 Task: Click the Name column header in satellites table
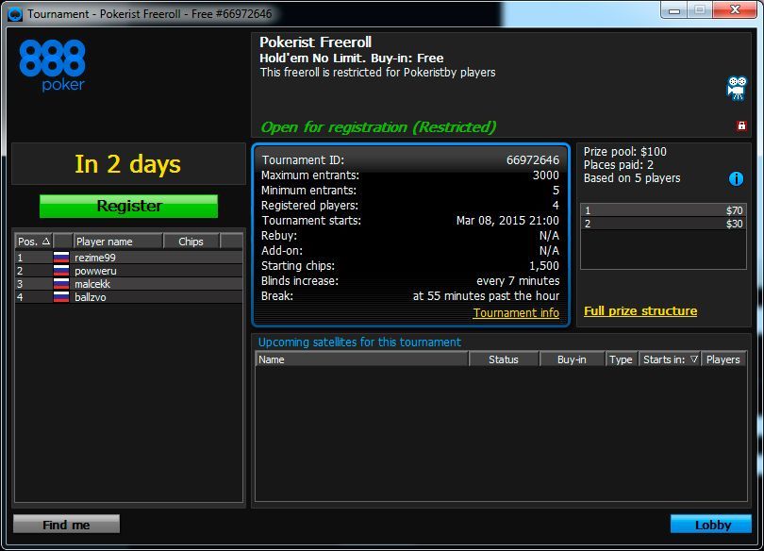358,359
